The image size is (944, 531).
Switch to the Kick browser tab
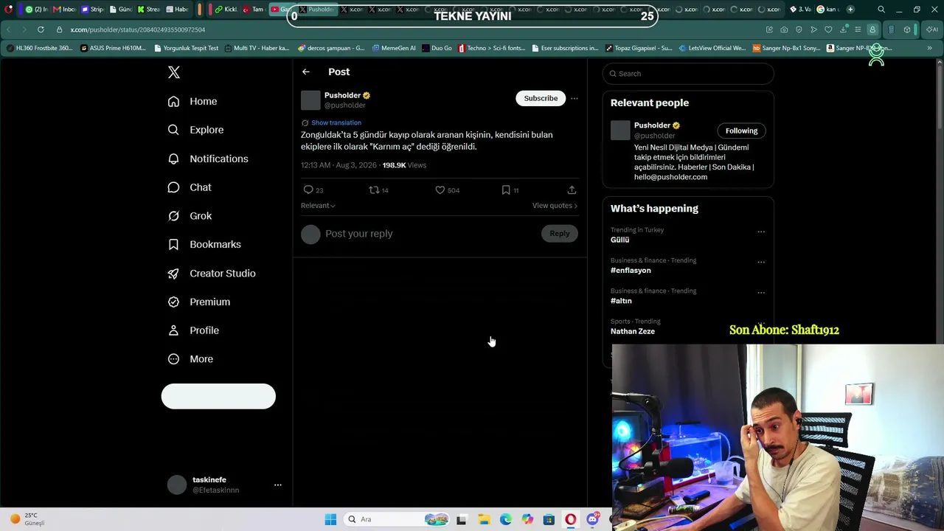(226, 10)
